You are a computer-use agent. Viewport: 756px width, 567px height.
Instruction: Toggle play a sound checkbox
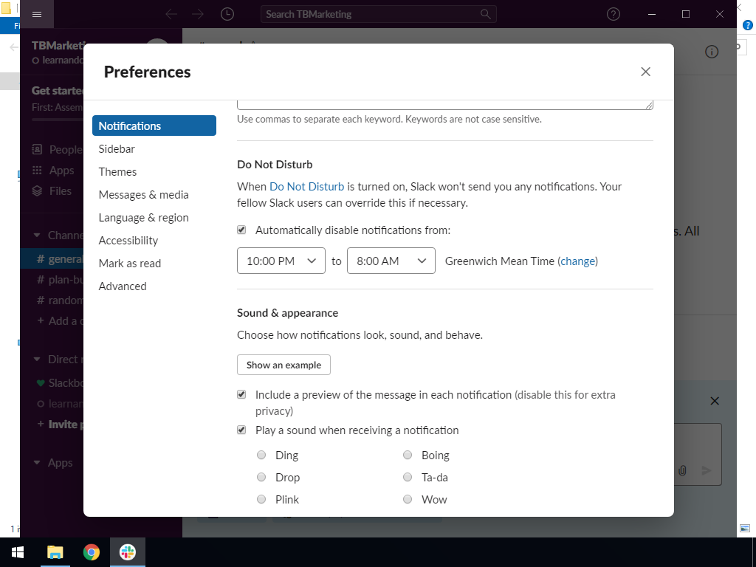tap(241, 430)
